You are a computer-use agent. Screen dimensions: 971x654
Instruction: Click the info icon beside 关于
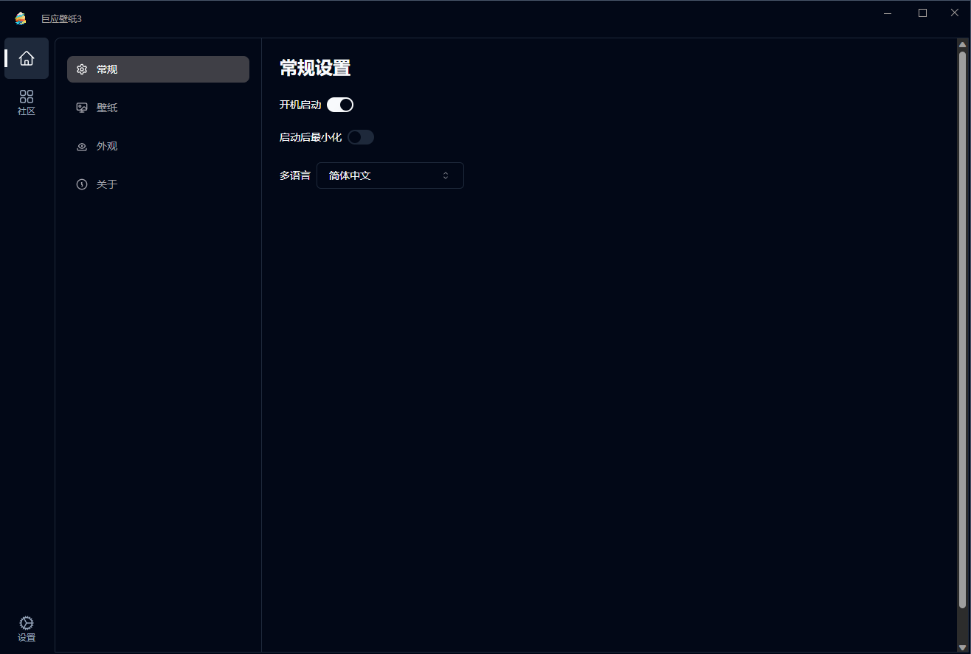tap(82, 184)
